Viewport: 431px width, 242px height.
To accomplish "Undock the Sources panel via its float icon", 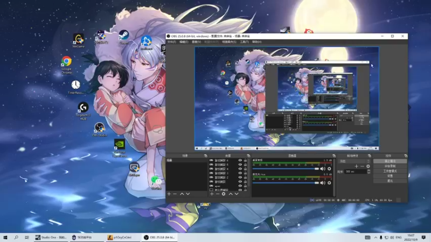I will click(x=248, y=155).
